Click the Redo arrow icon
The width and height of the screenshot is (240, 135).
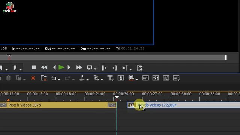tap(67, 78)
